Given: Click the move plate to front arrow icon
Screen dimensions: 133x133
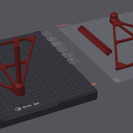Looking at the screenshot, I should click(73, 61).
